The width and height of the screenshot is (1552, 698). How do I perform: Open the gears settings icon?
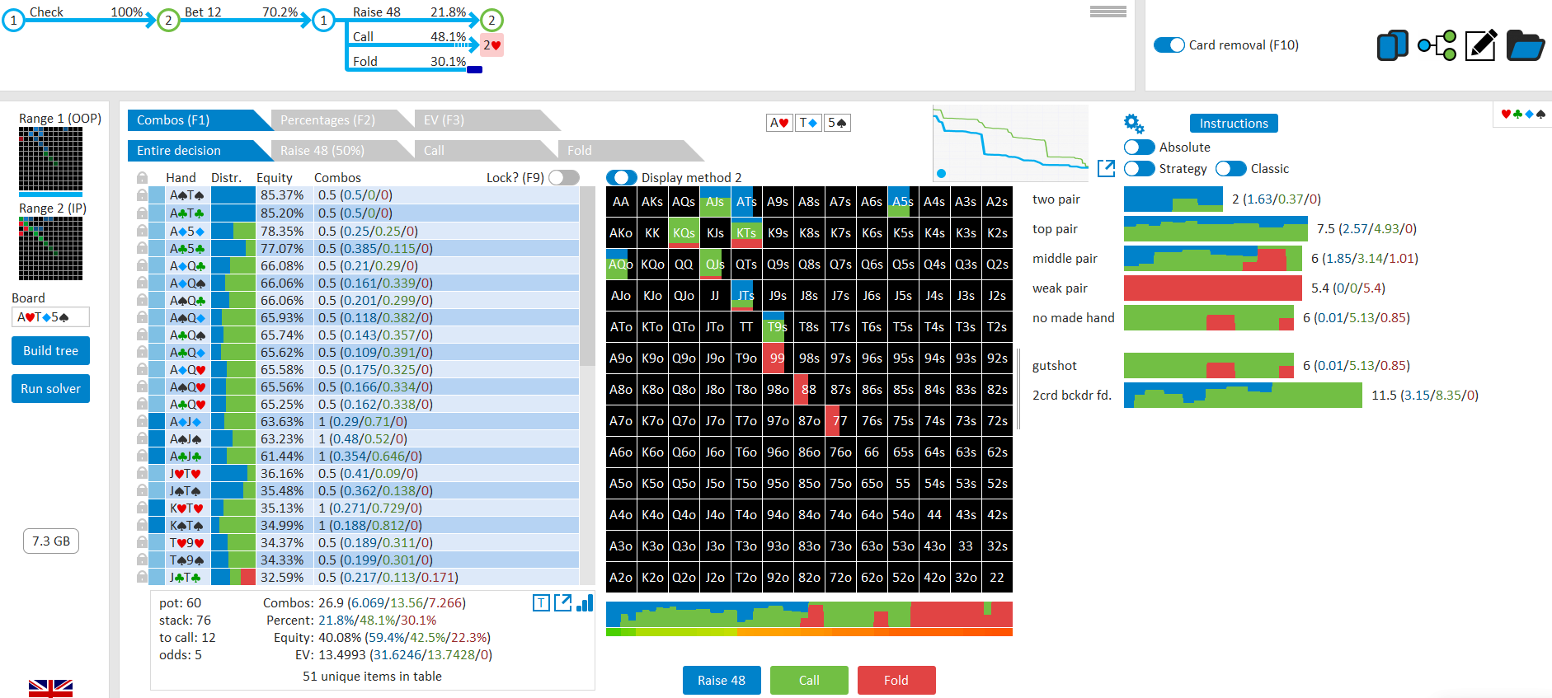tap(1134, 124)
